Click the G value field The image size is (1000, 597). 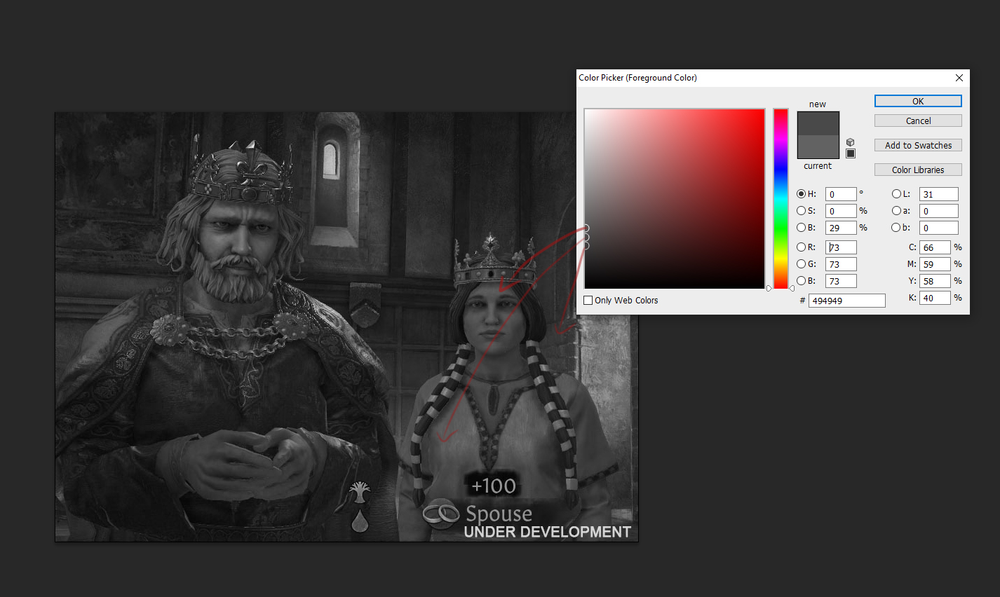point(841,264)
